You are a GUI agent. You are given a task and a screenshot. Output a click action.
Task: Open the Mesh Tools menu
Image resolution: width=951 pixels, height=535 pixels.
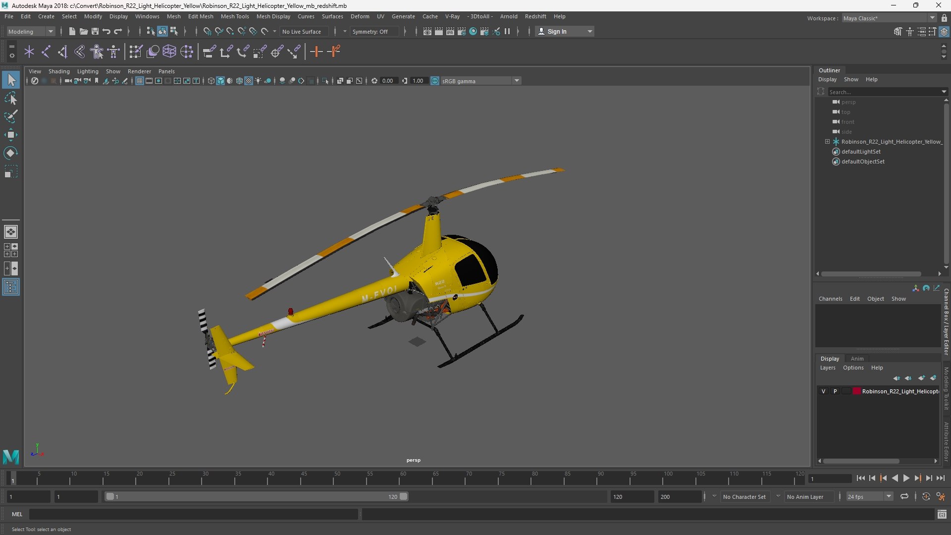[x=235, y=16]
